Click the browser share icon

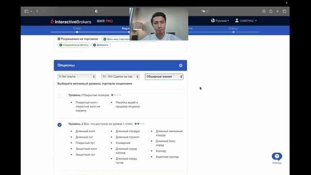pos(271,11)
